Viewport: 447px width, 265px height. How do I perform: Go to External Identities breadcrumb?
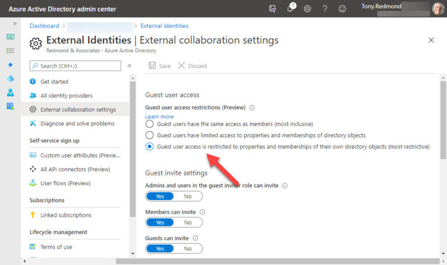pyautogui.click(x=165, y=26)
